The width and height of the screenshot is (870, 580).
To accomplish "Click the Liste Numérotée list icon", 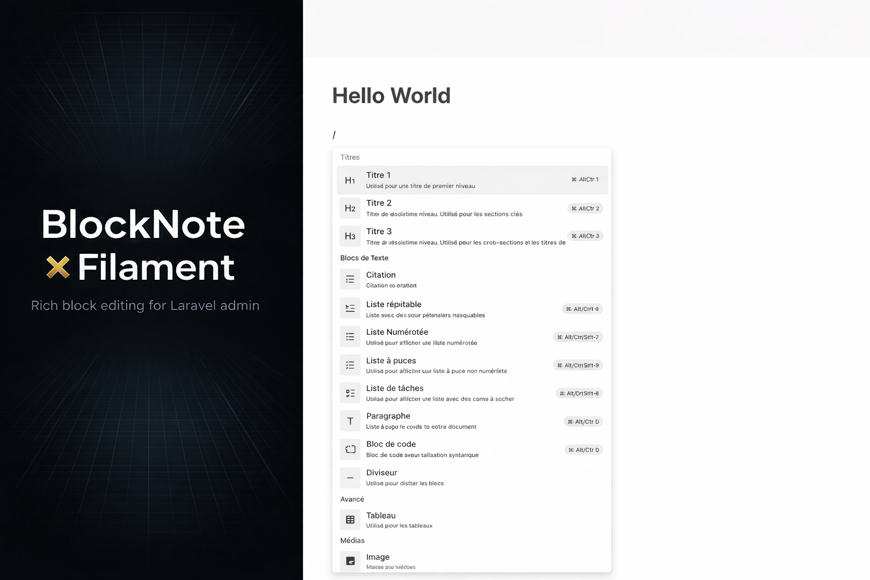I will coord(350,336).
